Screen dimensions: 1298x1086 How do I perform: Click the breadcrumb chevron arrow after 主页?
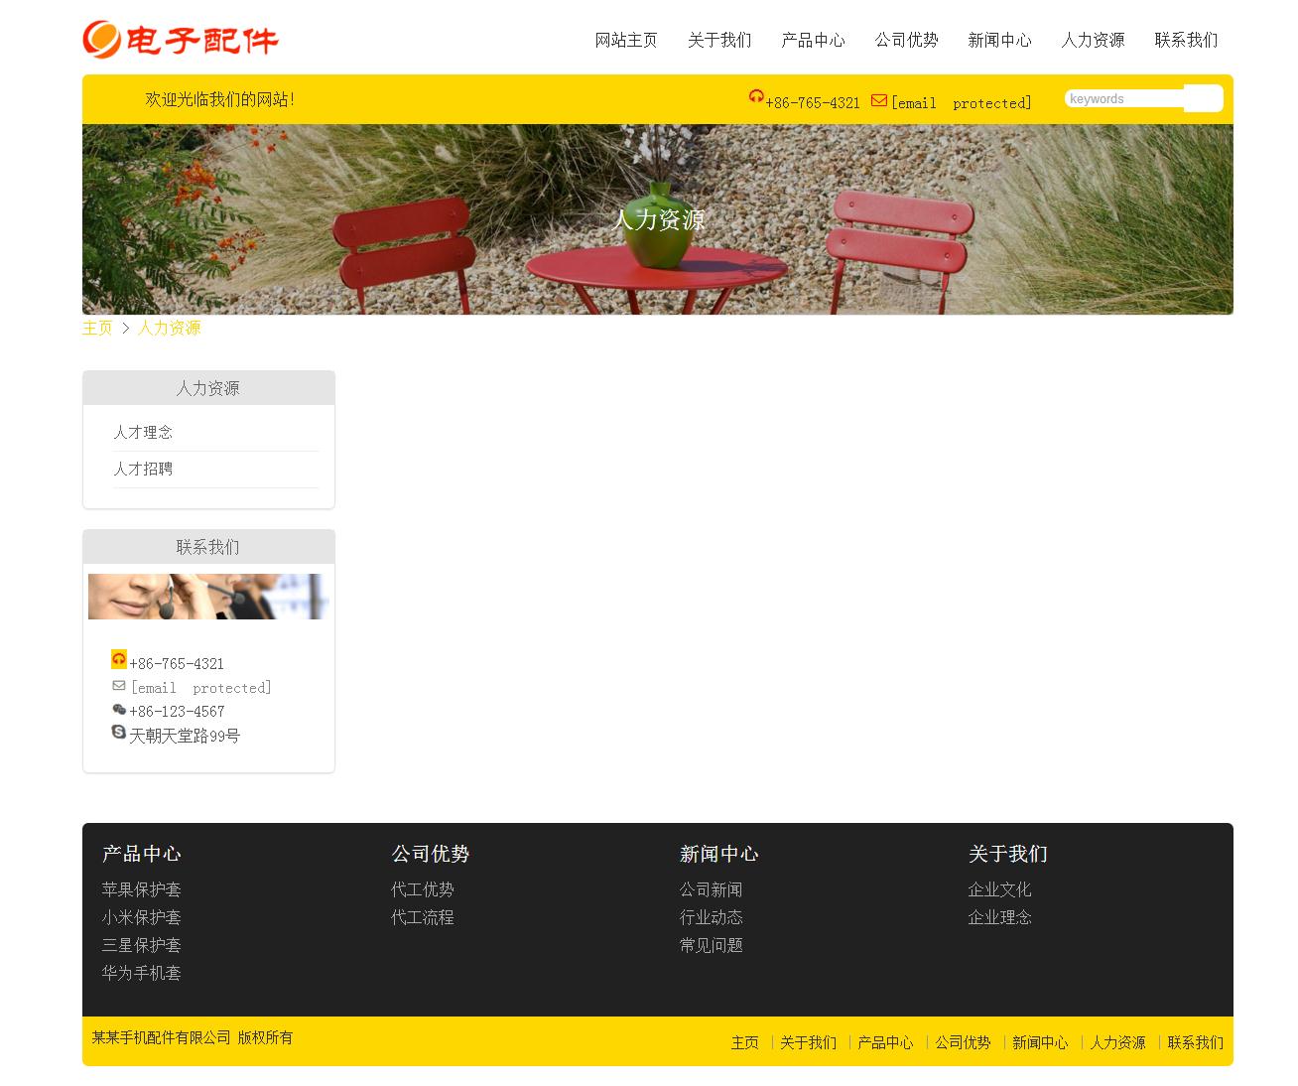click(126, 328)
